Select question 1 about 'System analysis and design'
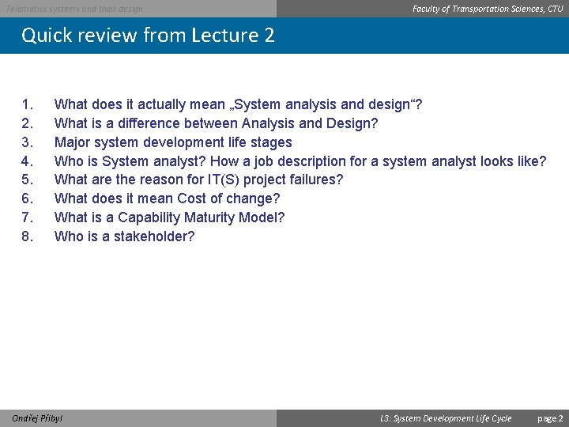The image size is (569, 427). [x=238, y=104]
